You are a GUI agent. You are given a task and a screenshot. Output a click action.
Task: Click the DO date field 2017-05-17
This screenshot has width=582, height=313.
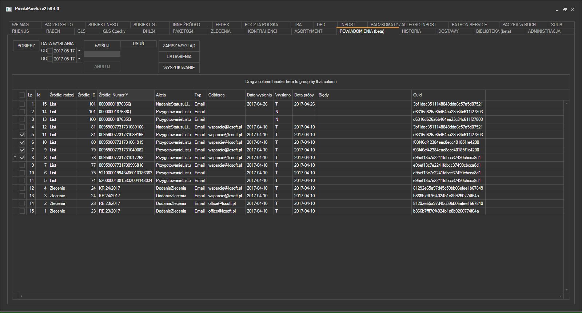64,59
